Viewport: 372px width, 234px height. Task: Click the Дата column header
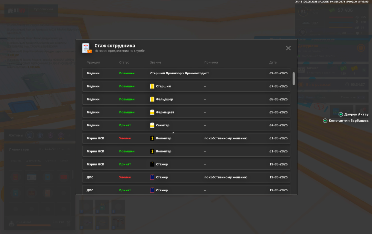(273, 63)
